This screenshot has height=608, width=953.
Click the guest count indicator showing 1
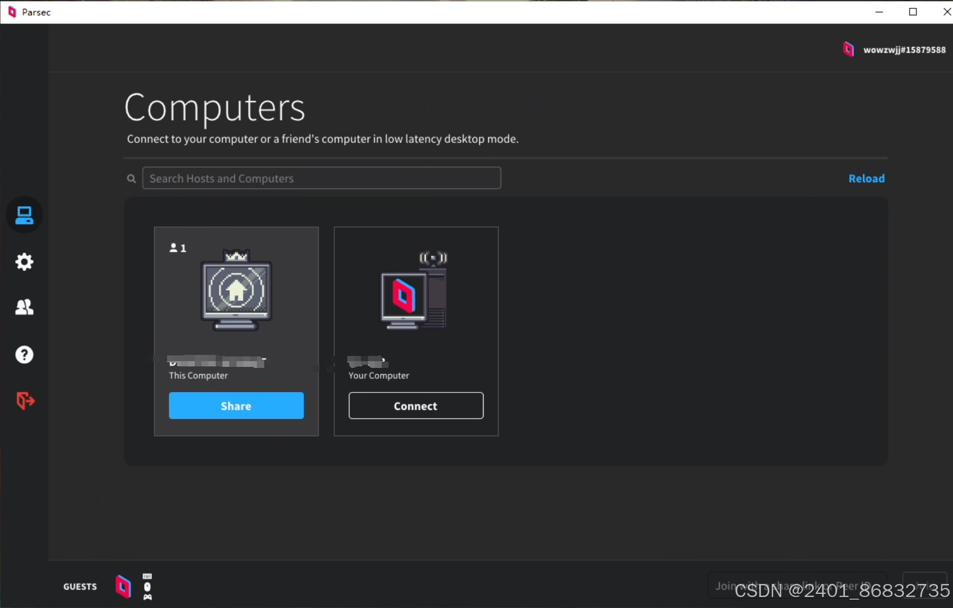coord(178,248)
